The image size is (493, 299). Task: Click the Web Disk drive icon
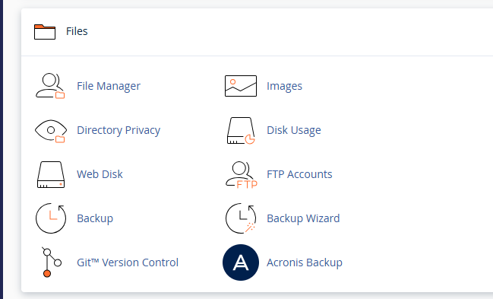[51, 174]
